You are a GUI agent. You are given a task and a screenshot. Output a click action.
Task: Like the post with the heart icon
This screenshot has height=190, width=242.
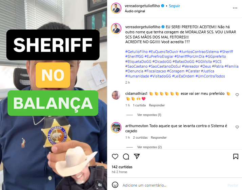pyautogui.click(x=115, y=156)
